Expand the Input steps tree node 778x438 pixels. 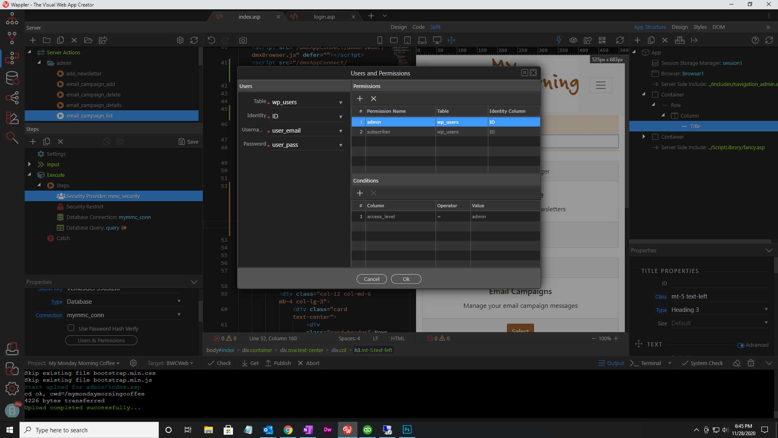pos(30,164)
